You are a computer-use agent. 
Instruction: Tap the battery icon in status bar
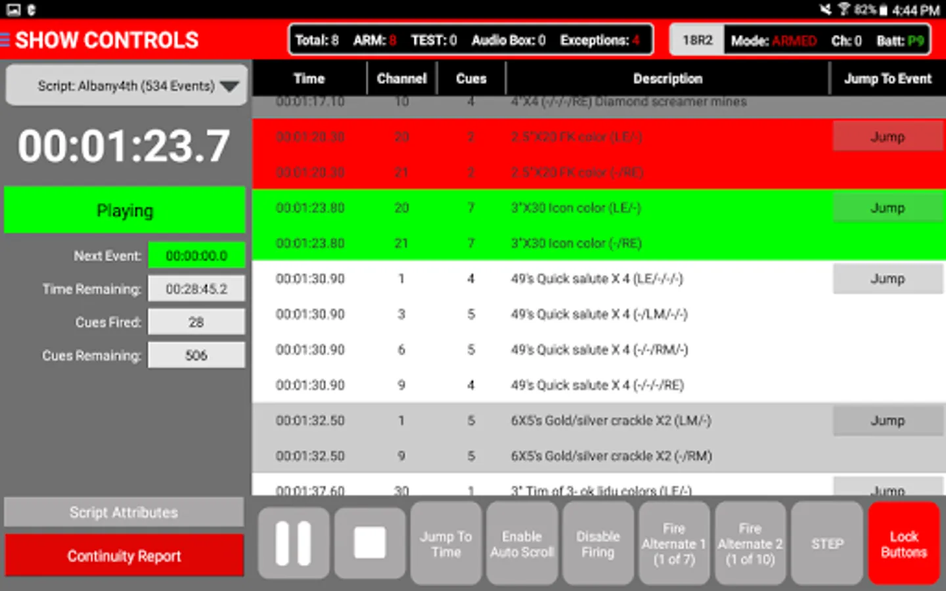(884, 10)
